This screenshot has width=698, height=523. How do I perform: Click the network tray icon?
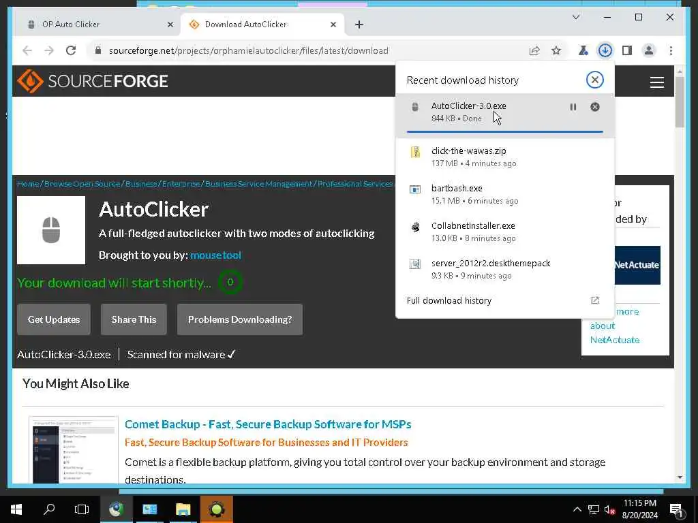594,509
